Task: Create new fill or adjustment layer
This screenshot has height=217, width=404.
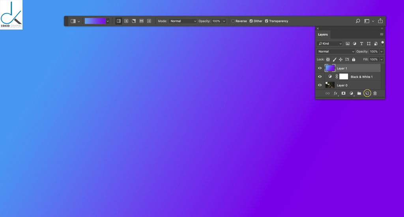Action: 351,94
